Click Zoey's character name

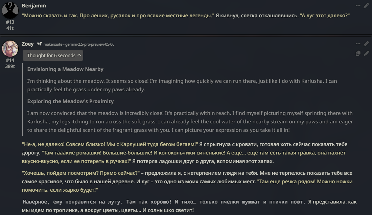[x=27, y=44]
